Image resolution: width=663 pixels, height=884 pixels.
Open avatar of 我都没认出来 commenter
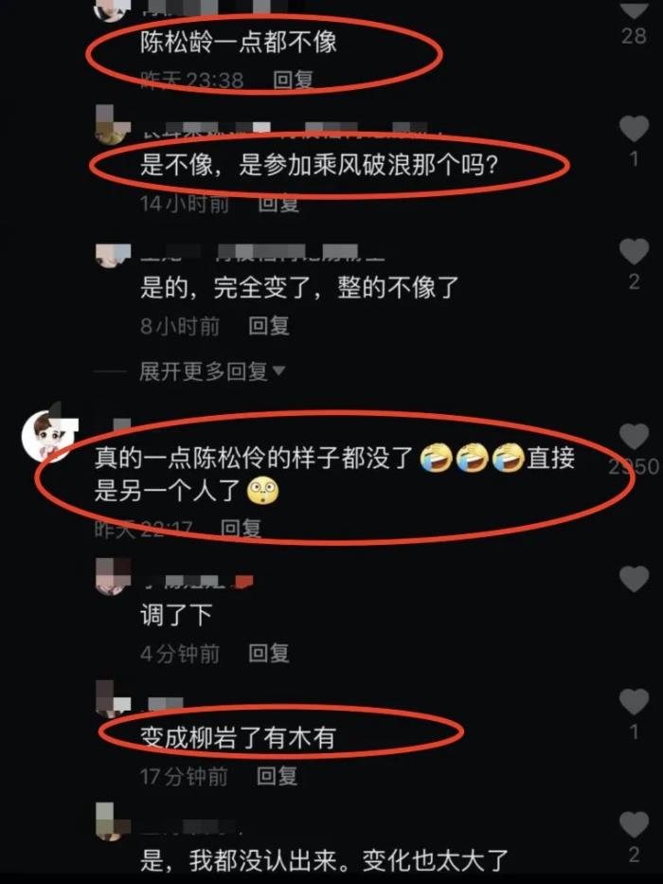[x=113, y=822]
